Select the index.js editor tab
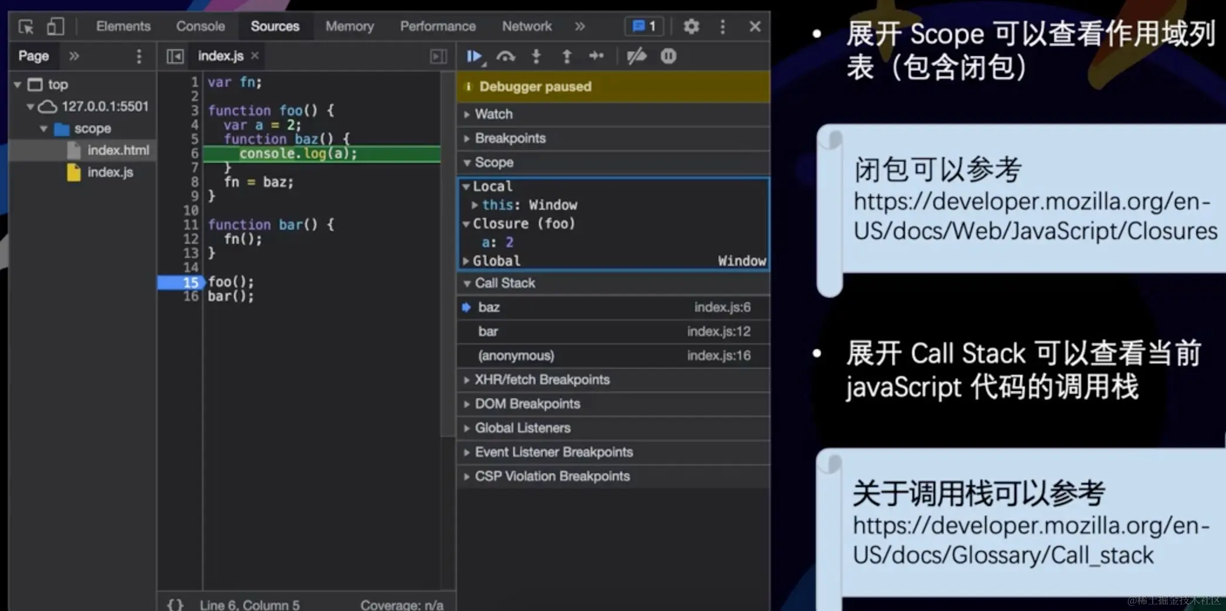Screen dimensions: 1226x611 (x=220, y=56)
